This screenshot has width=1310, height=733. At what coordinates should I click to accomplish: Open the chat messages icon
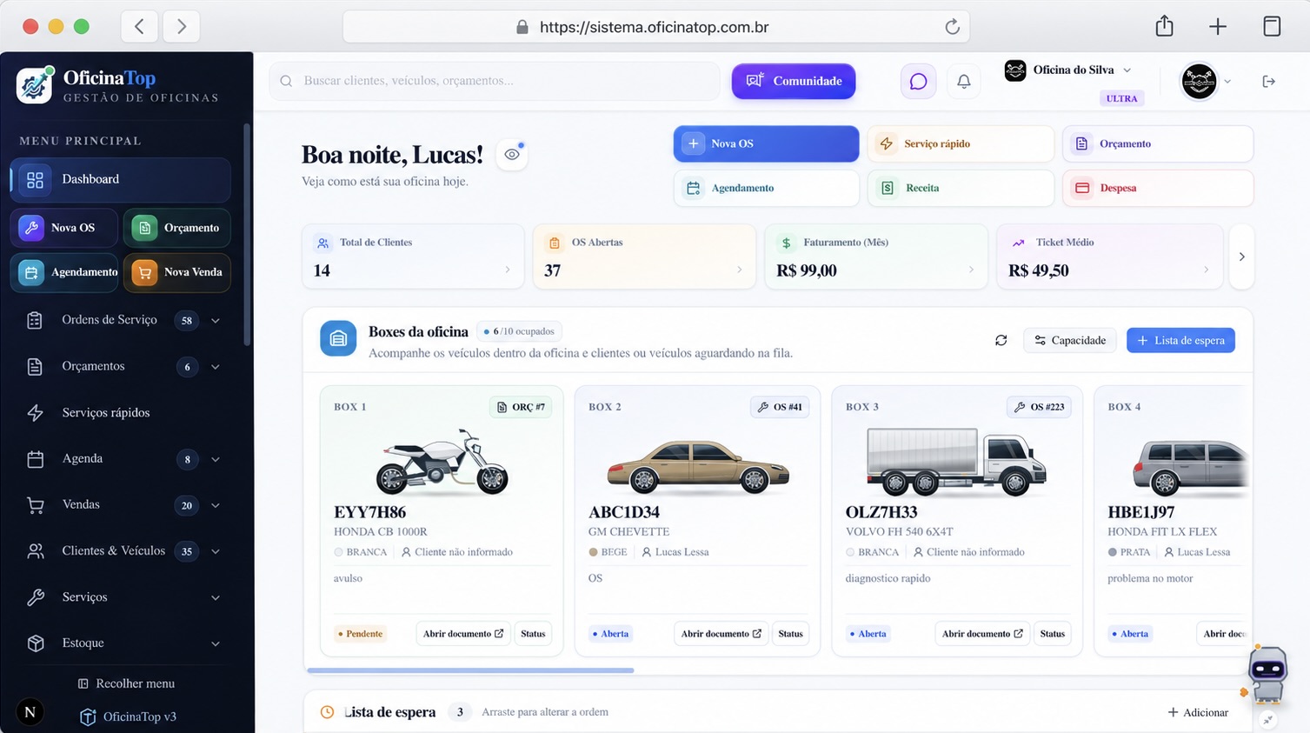click(x=918, y=82)
